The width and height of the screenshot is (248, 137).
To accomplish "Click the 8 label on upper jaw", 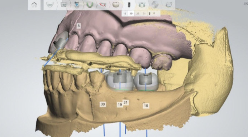I will coord(78,26).
